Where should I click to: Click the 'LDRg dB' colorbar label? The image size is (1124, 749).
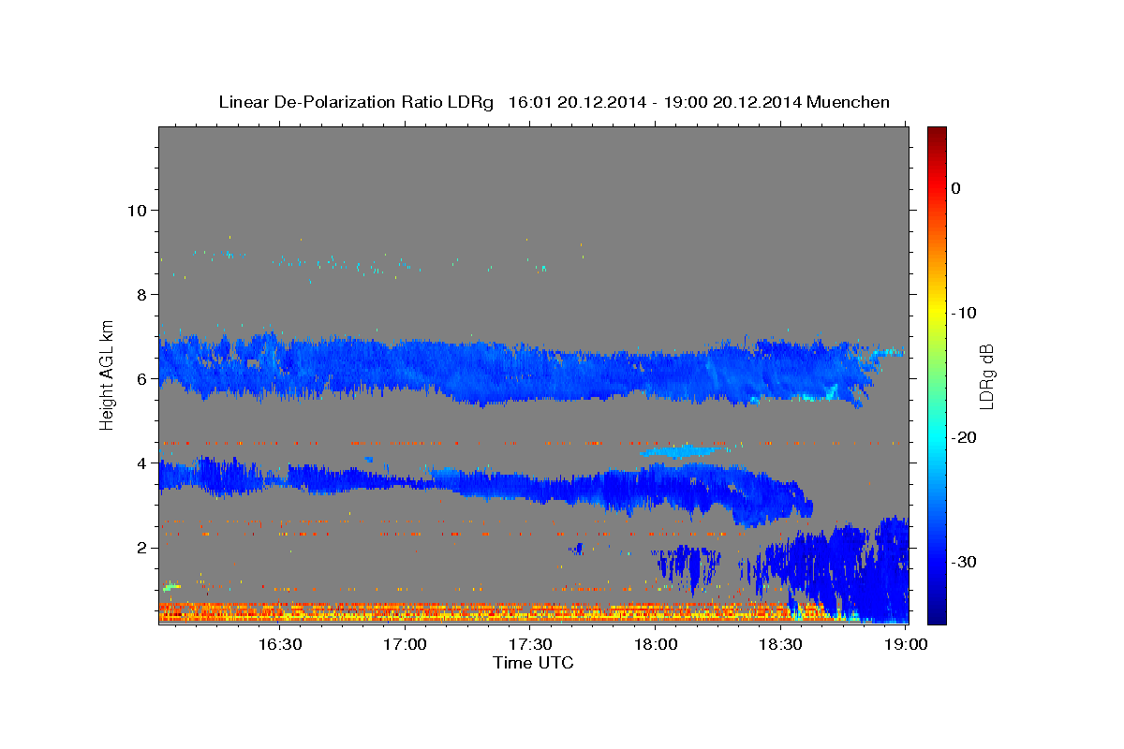[x=985, y=376]
